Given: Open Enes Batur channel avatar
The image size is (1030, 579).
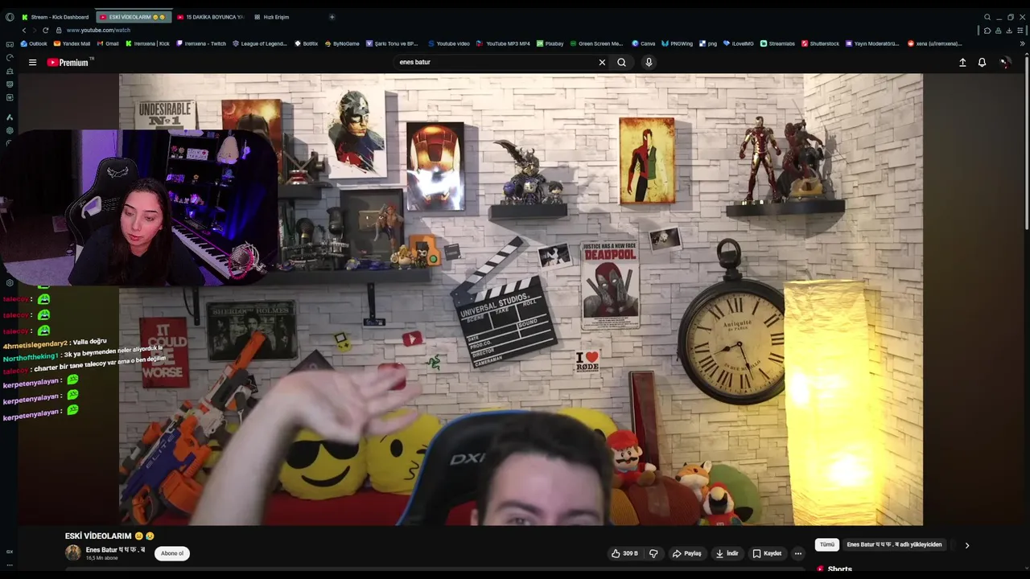Looking at the screenshot, I should pyautogui.click(x=72, y=553).
